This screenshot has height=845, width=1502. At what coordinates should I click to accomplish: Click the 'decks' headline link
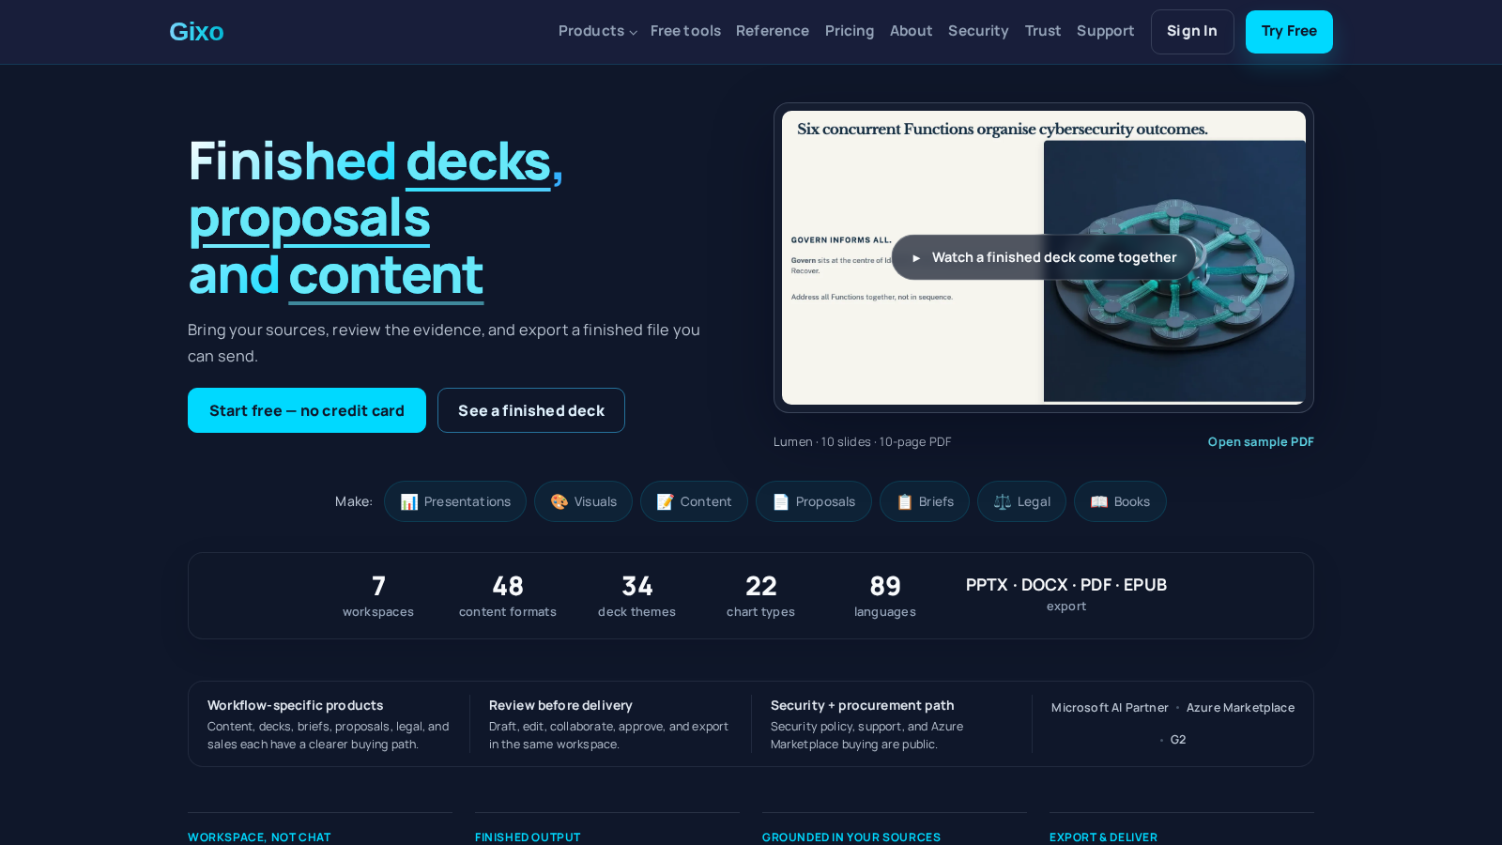tap(479, 161)
